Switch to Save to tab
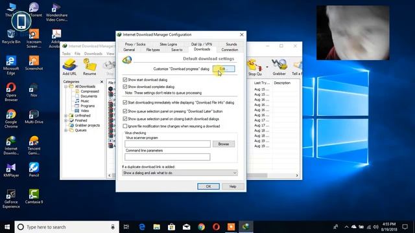The width and height of the screenshot is (415, 233). (176, 50)
